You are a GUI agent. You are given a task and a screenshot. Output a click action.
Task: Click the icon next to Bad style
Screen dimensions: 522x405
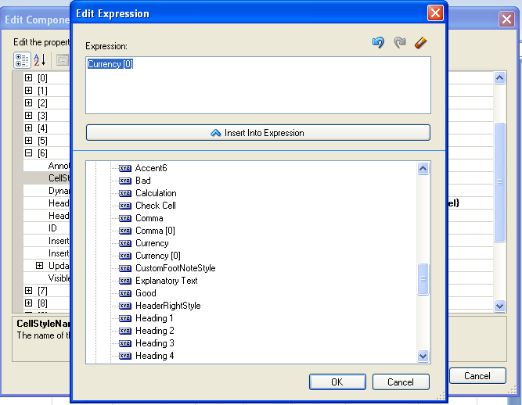point(125,181)
